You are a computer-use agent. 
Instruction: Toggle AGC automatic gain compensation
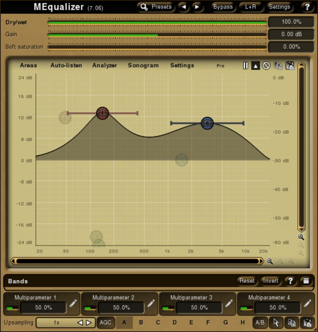pos(105,322)
